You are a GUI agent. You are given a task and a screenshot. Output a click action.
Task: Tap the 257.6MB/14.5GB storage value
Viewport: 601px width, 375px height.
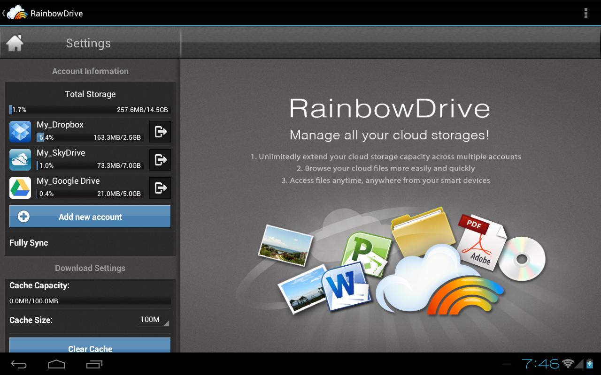(142, 110)
